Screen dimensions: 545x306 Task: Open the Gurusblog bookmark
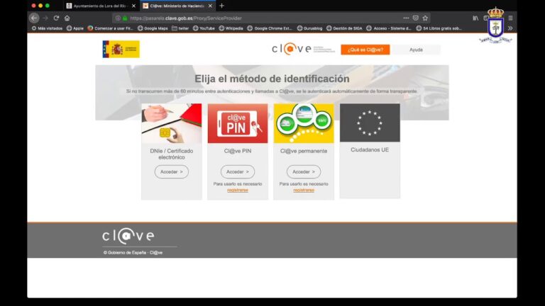coord(309,28)
